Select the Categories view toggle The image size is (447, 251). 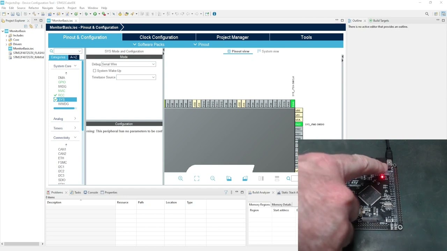tap(58, 57)
